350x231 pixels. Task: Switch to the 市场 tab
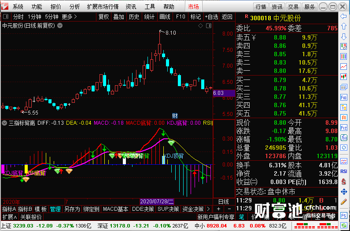(194, 7)
